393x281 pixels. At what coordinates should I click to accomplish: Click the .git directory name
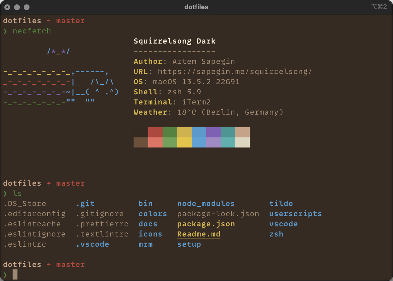point(85,204)
